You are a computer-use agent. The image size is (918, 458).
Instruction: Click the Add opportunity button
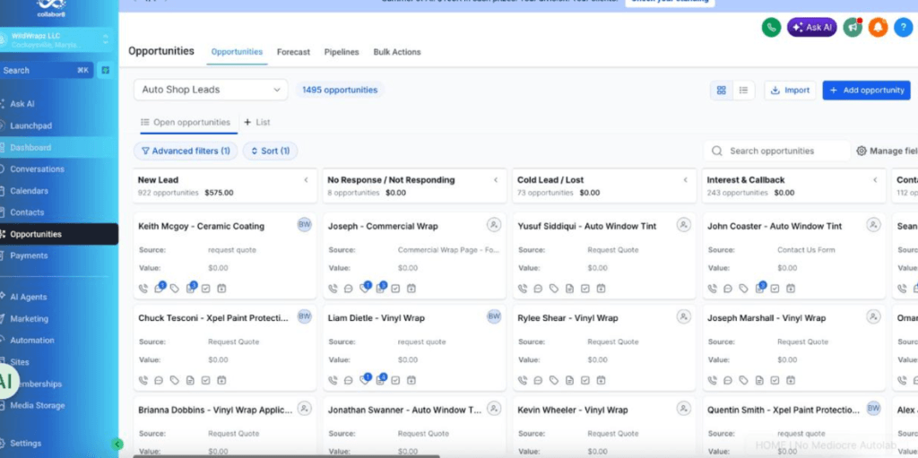pyautogui.click(x=867, y=91)
